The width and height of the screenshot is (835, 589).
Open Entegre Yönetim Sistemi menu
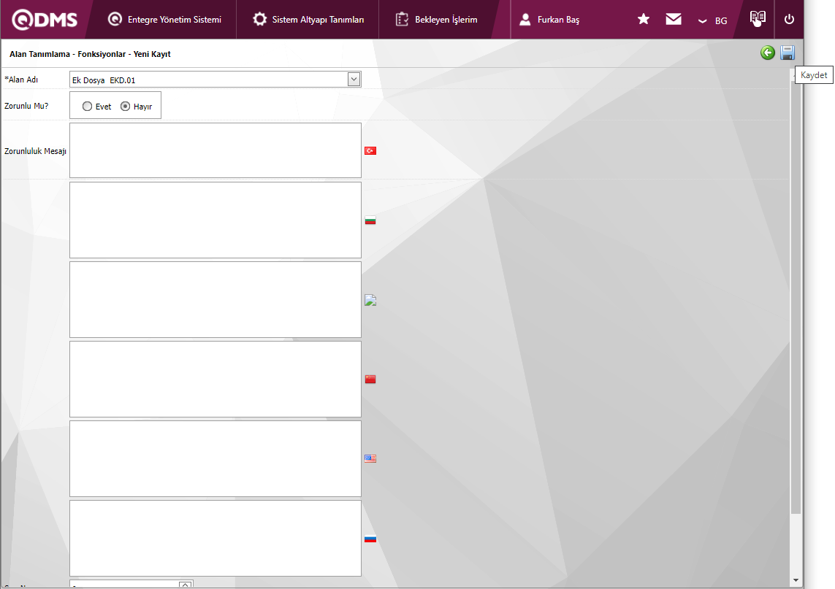pos(164,20)
